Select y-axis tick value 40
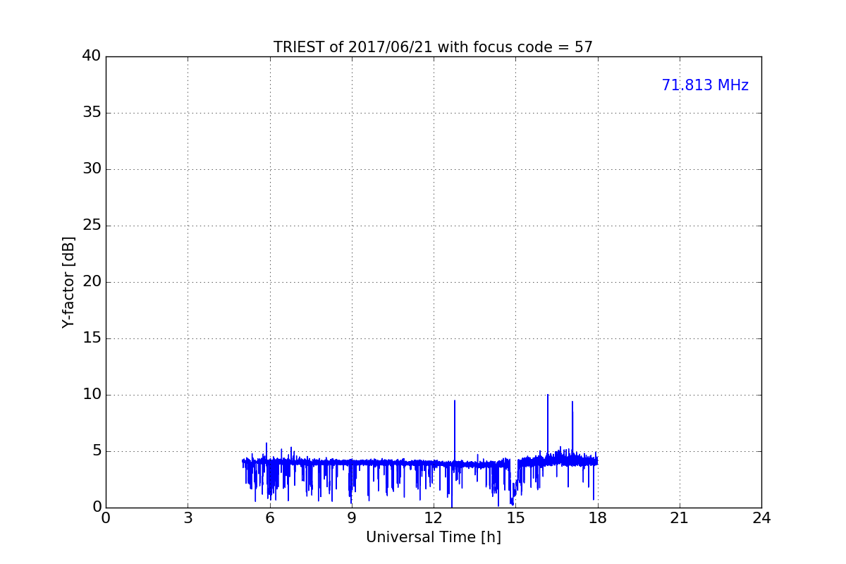Image resolution: width=846 pixels, height=564 pixels. (x=92, y=56)
